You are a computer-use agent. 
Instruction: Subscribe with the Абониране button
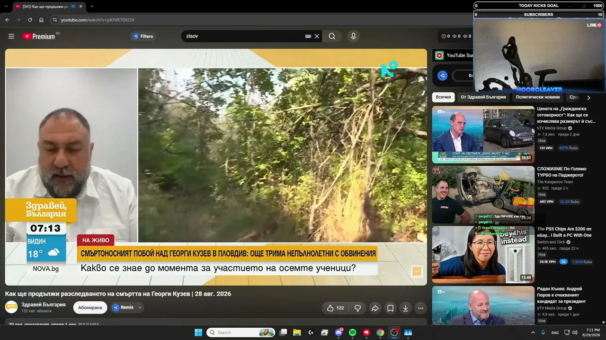tap(90, 307)
